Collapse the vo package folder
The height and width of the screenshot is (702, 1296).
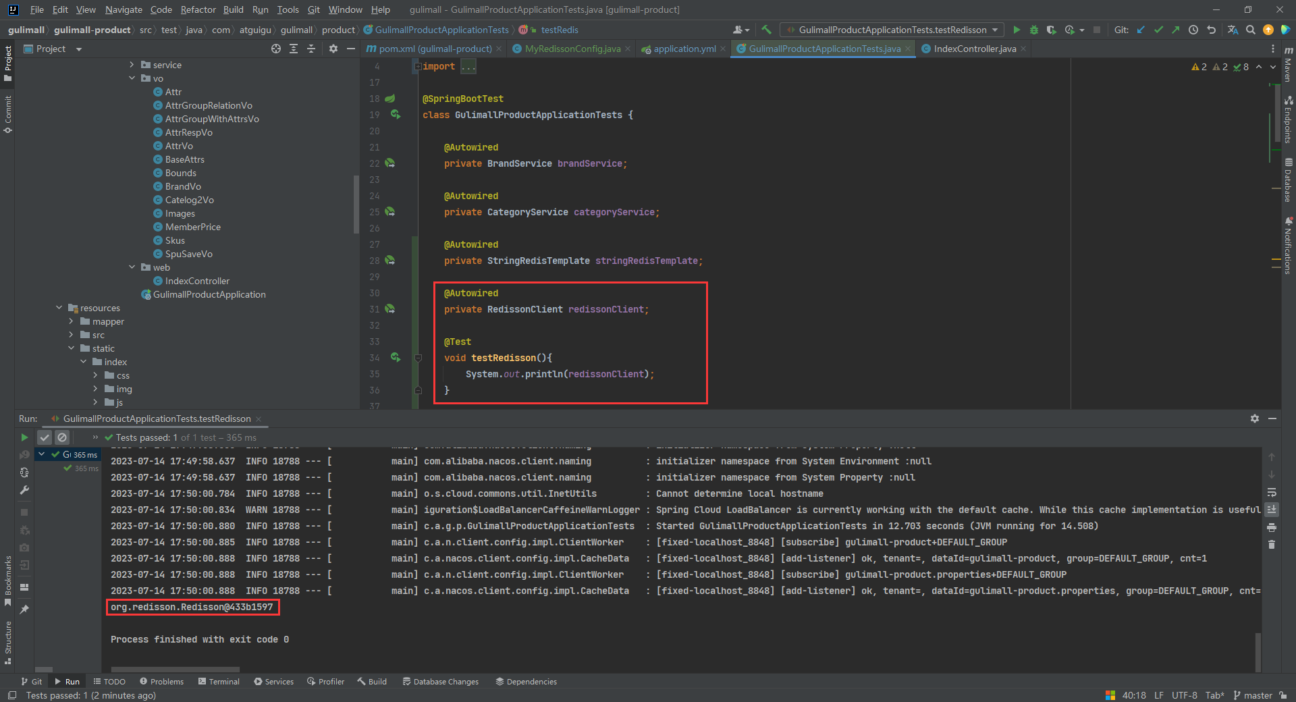(x=132, y=78)
